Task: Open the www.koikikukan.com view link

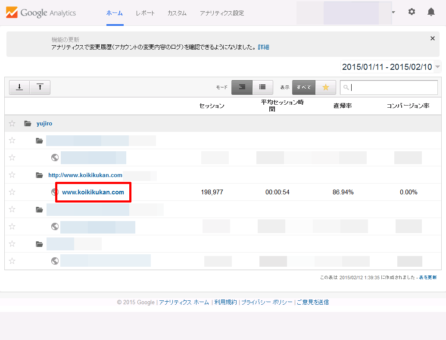Action: 93,192
